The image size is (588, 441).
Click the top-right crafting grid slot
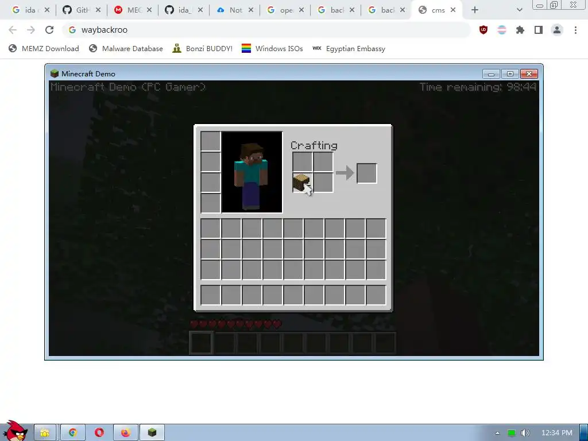tap(323, 161)
